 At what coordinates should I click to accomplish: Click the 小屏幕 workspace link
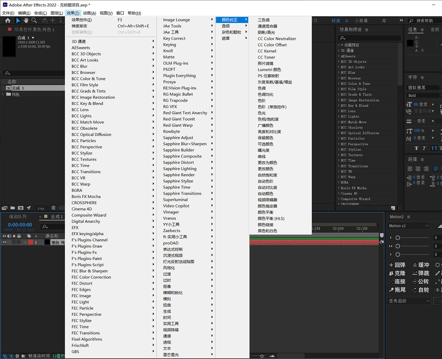361,21
